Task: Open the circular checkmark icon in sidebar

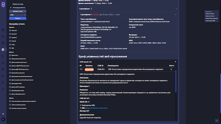Action: 3,63
